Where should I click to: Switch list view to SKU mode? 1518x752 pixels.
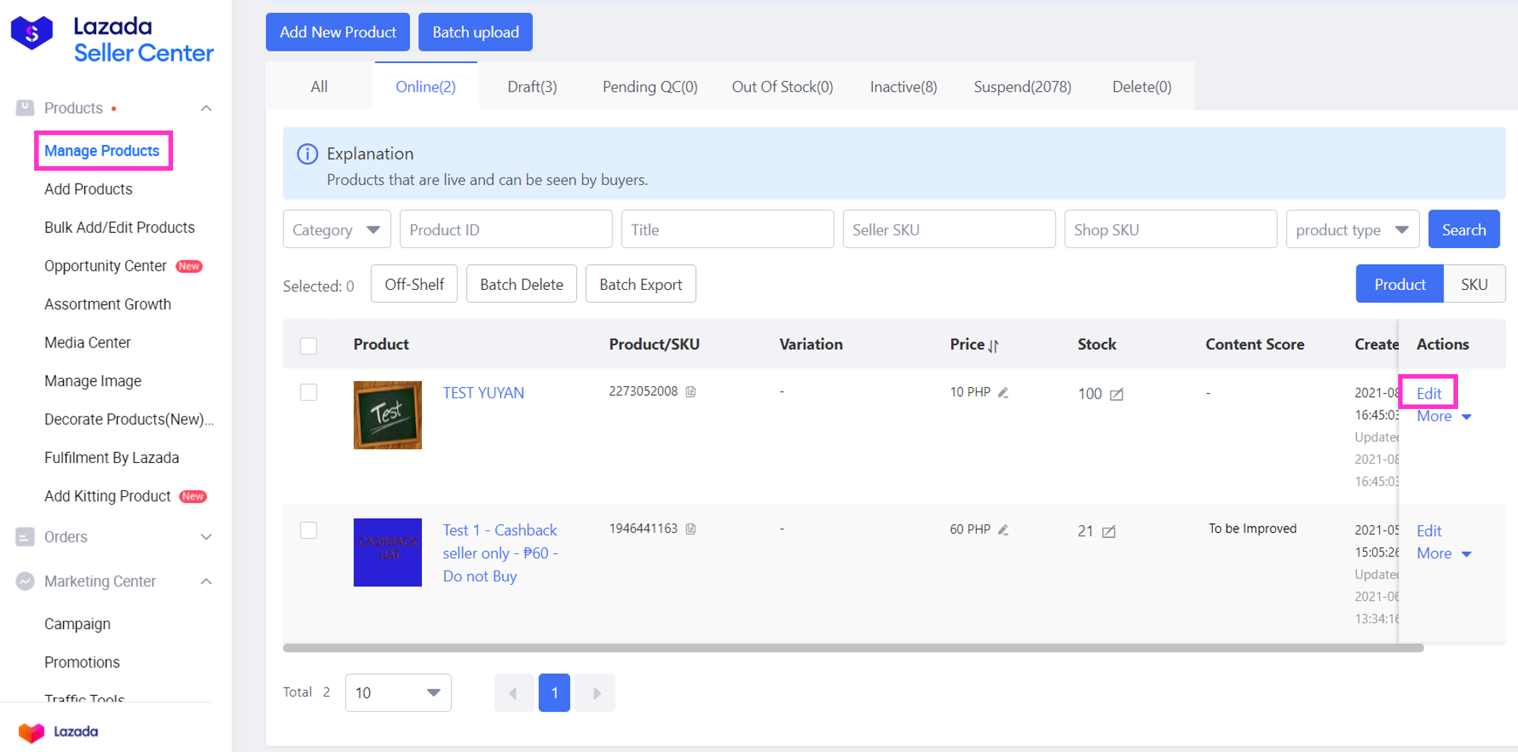click(1474, 284)
